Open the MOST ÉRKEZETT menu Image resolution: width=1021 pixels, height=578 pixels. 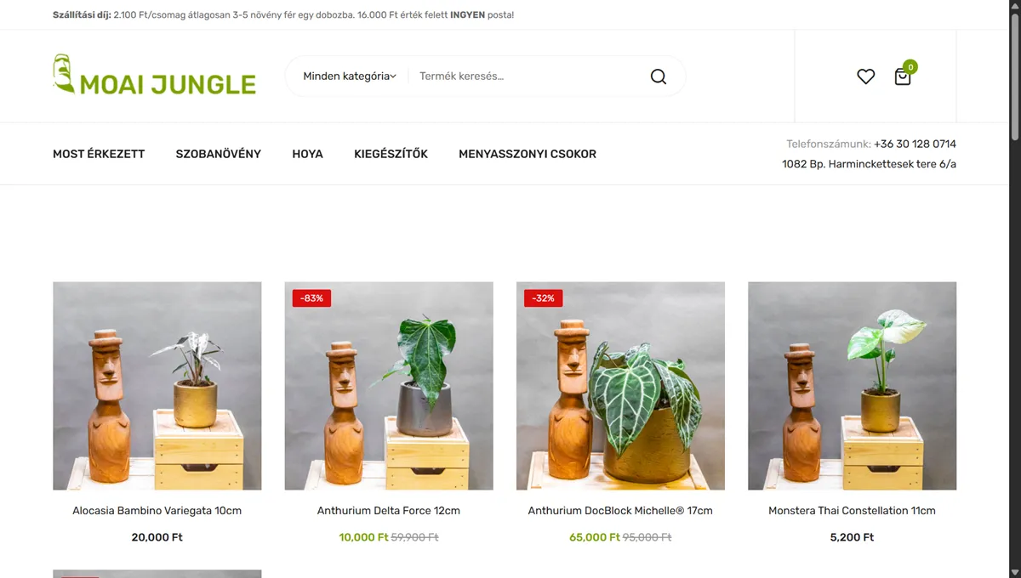[99, 154]
